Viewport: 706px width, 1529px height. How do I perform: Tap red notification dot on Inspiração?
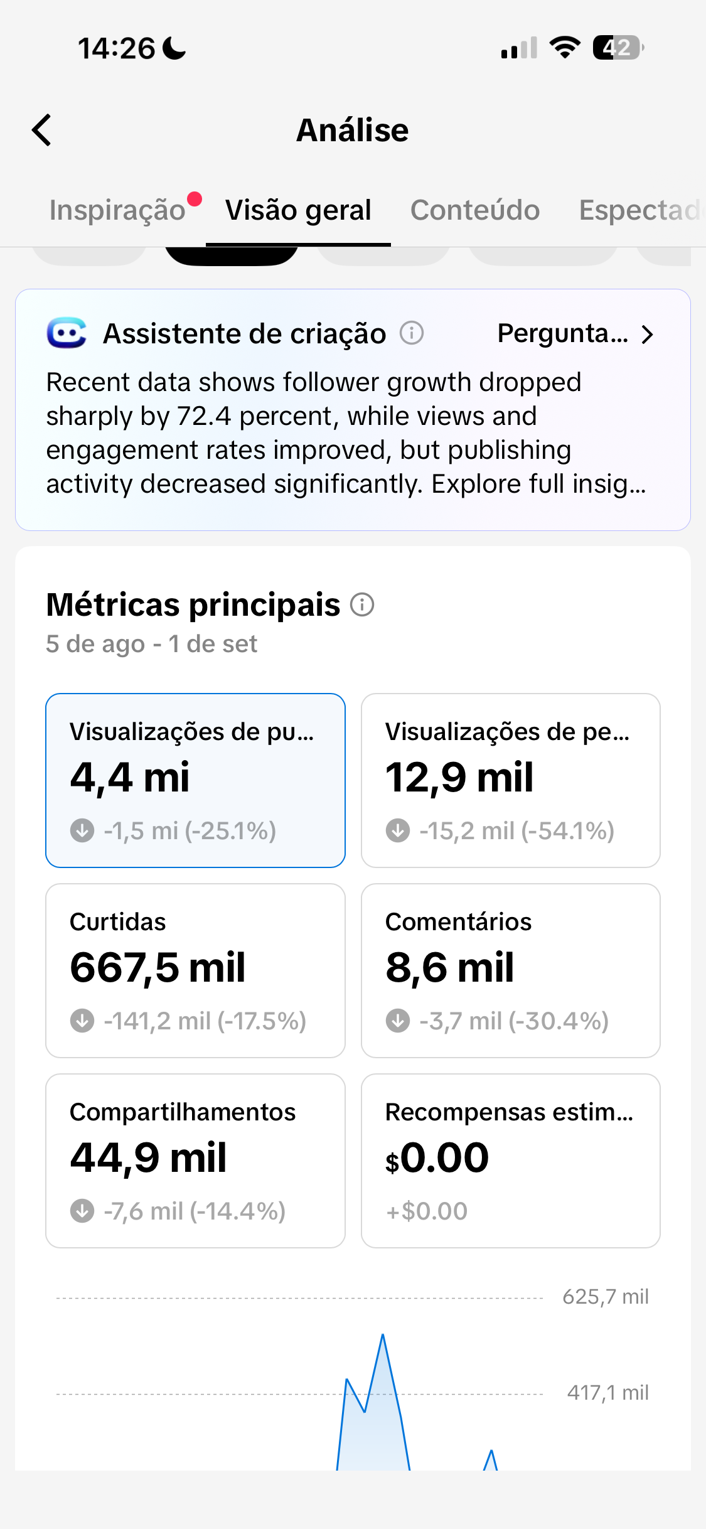point(195,199)
